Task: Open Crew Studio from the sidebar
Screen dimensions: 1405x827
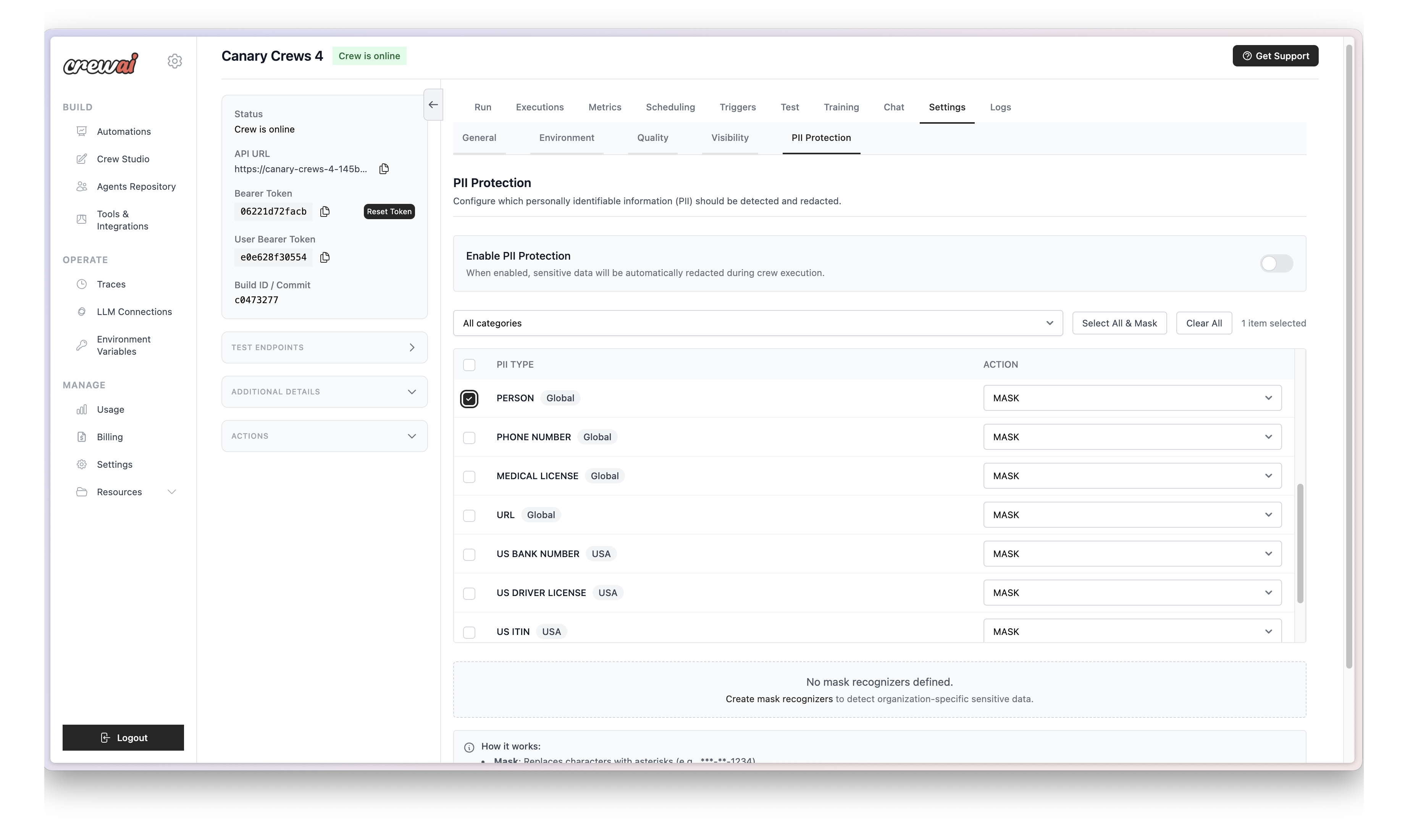Action: pos(123,159)
